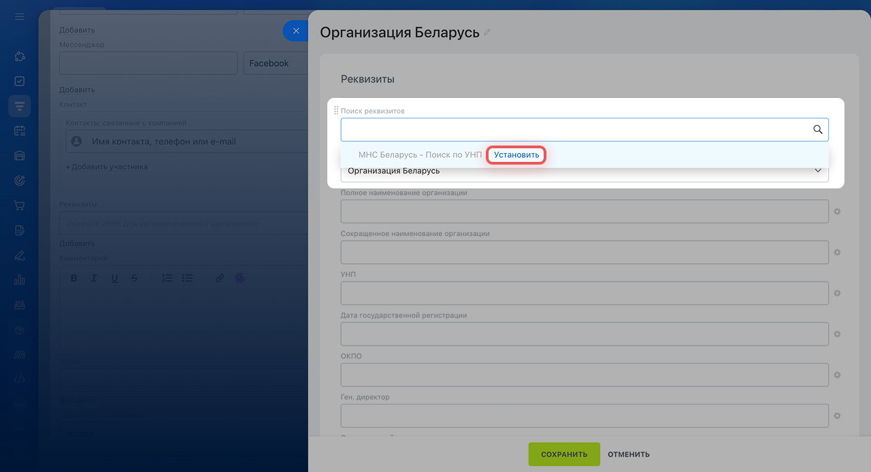Viewport: 871px width, 472px height.
Task: Toggle underline in comment editor
Action: coord(114,278)
